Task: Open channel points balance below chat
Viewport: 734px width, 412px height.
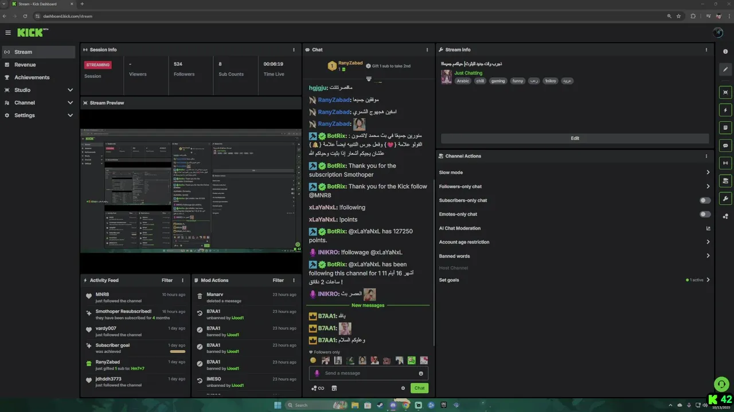Action: [x=318, y=388]
